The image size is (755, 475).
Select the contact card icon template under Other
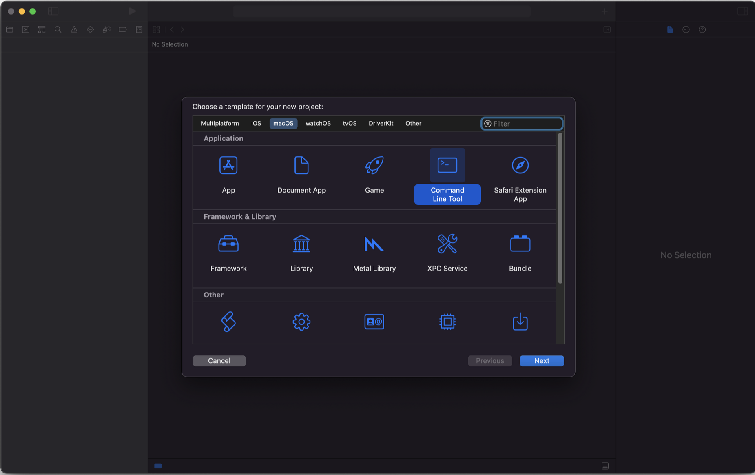[374, 322]
